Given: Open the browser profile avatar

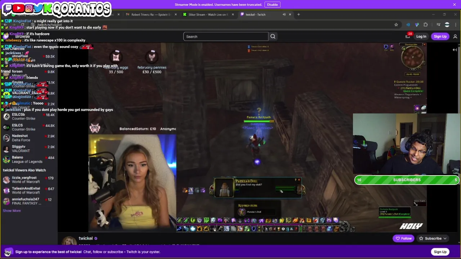Looking at the screenshot, I should (x=447, y=24).
